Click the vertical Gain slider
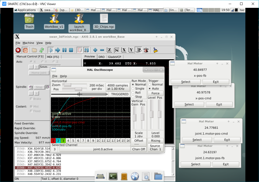 [x=135, y=118]
